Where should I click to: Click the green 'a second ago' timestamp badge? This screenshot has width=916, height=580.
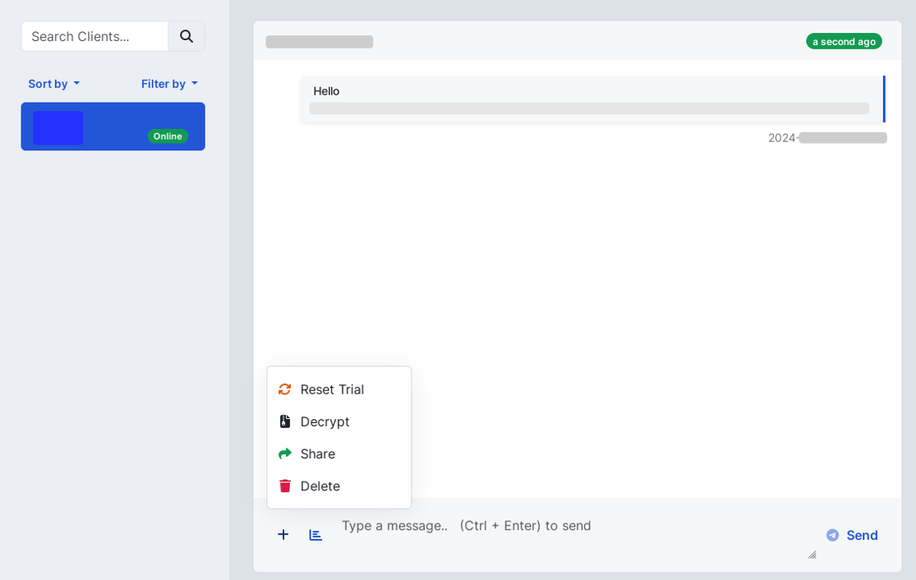pyautogui.click(x=844, y=40)
